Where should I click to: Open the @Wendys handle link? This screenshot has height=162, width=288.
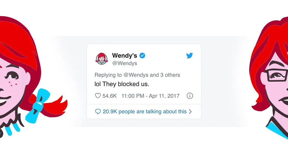(125, 63)
